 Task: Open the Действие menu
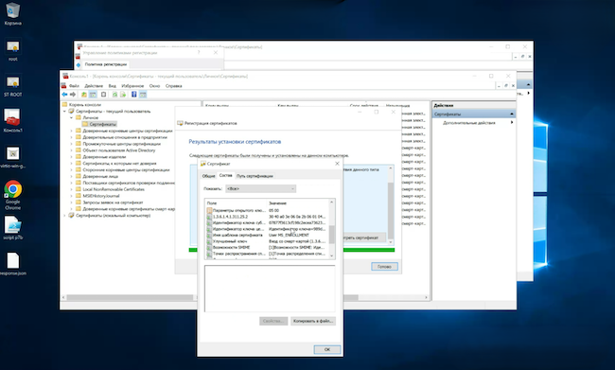[94, 86]
